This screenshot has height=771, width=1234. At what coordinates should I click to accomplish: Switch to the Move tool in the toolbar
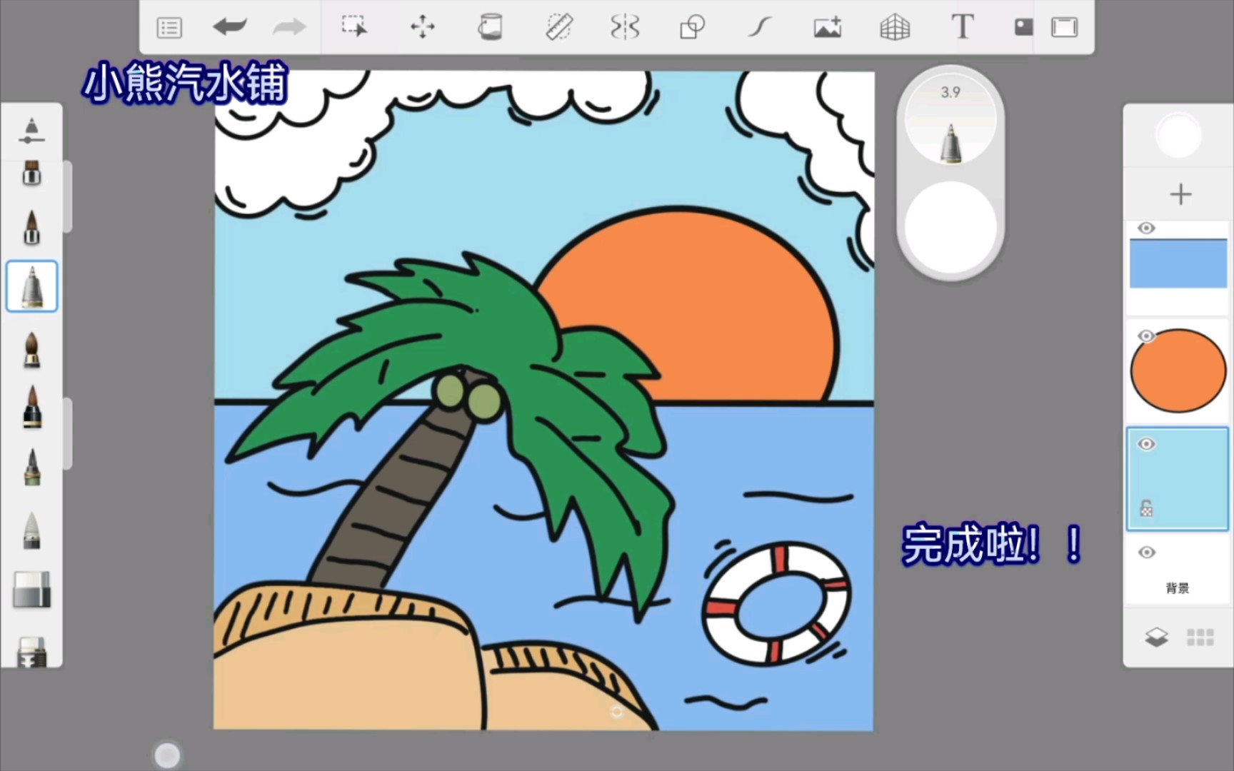[x=423, y=27]
